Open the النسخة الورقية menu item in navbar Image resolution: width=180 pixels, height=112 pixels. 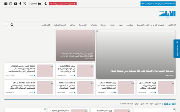(60, 25)
